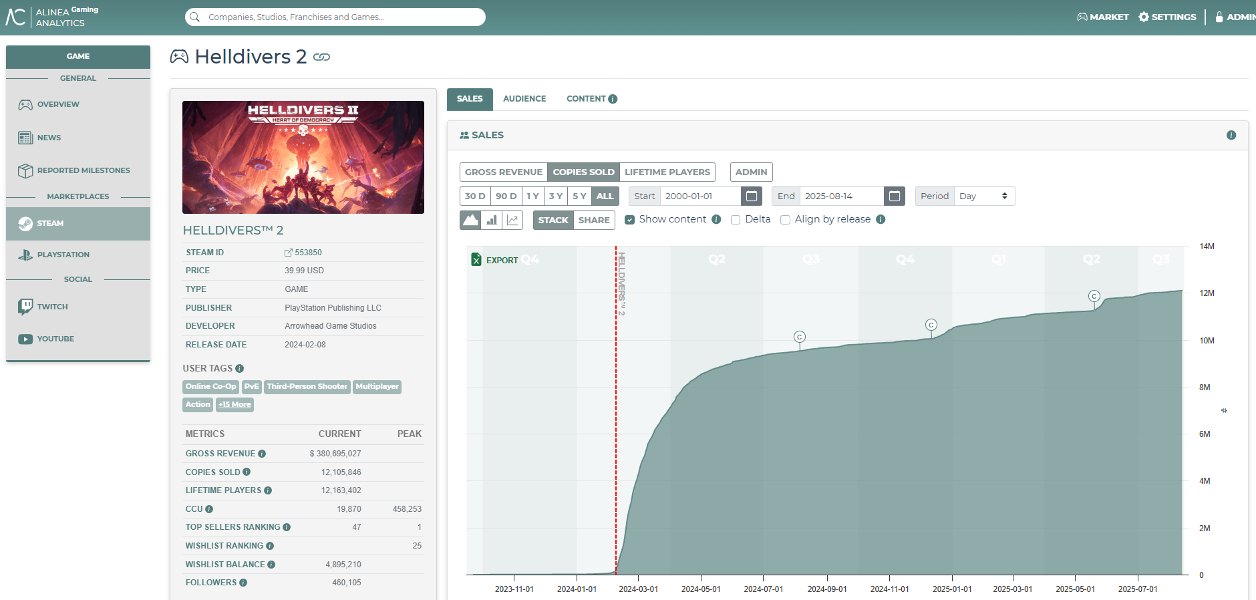1256x600 pixels.
Task: Click the search magnifier icon
Action: pyautogui.click(x=194, y=17)
